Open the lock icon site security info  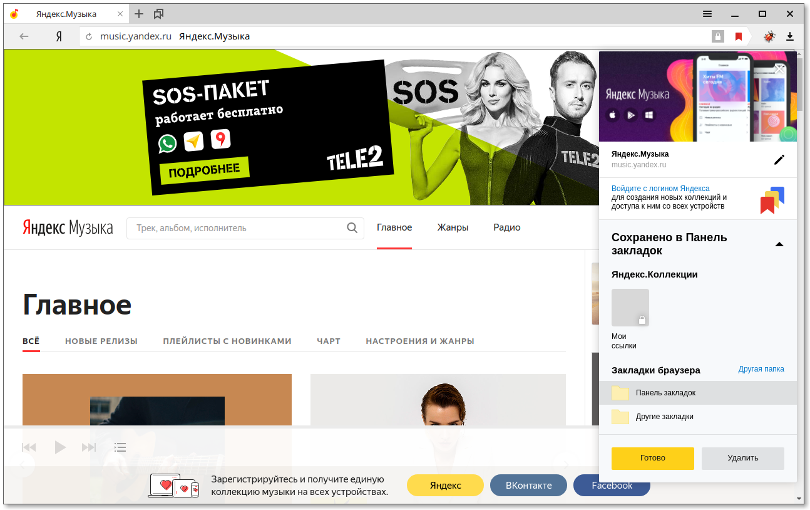click(x=718, y=36)
